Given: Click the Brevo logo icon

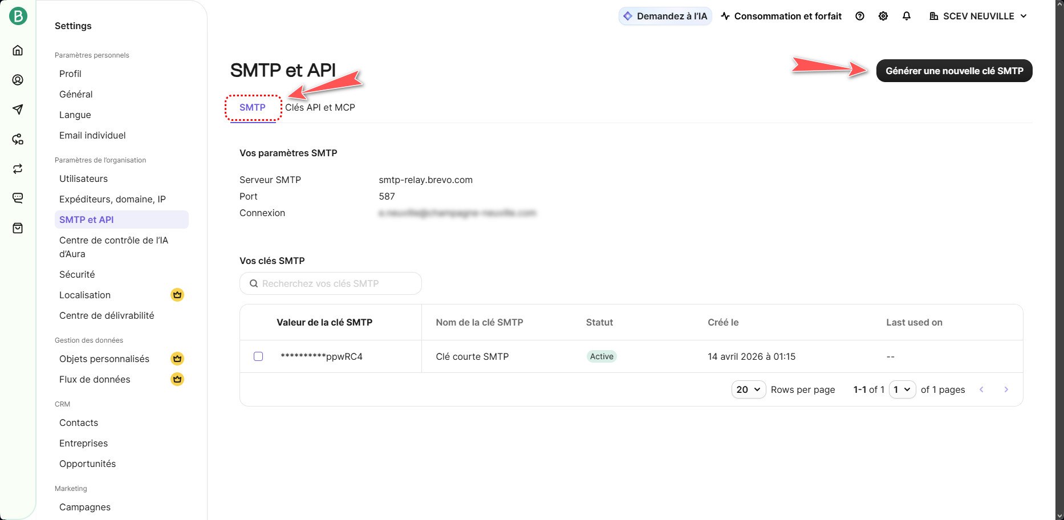Looking at the screenshot, I should (18, 16).
